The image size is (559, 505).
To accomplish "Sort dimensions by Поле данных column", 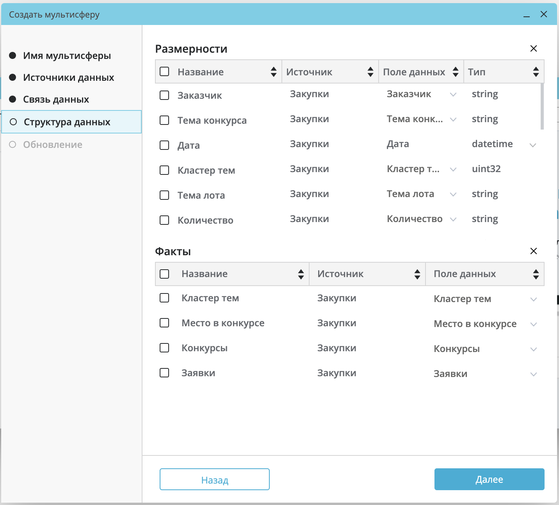I will coord(455,72).
